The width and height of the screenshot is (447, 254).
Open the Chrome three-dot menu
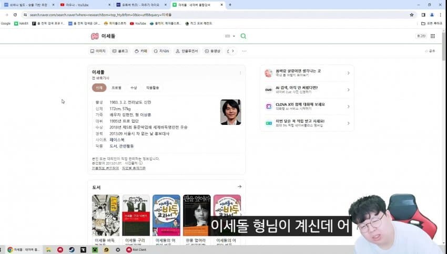[441, 15]
